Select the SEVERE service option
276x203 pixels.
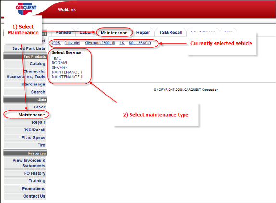tap(60, 68)
